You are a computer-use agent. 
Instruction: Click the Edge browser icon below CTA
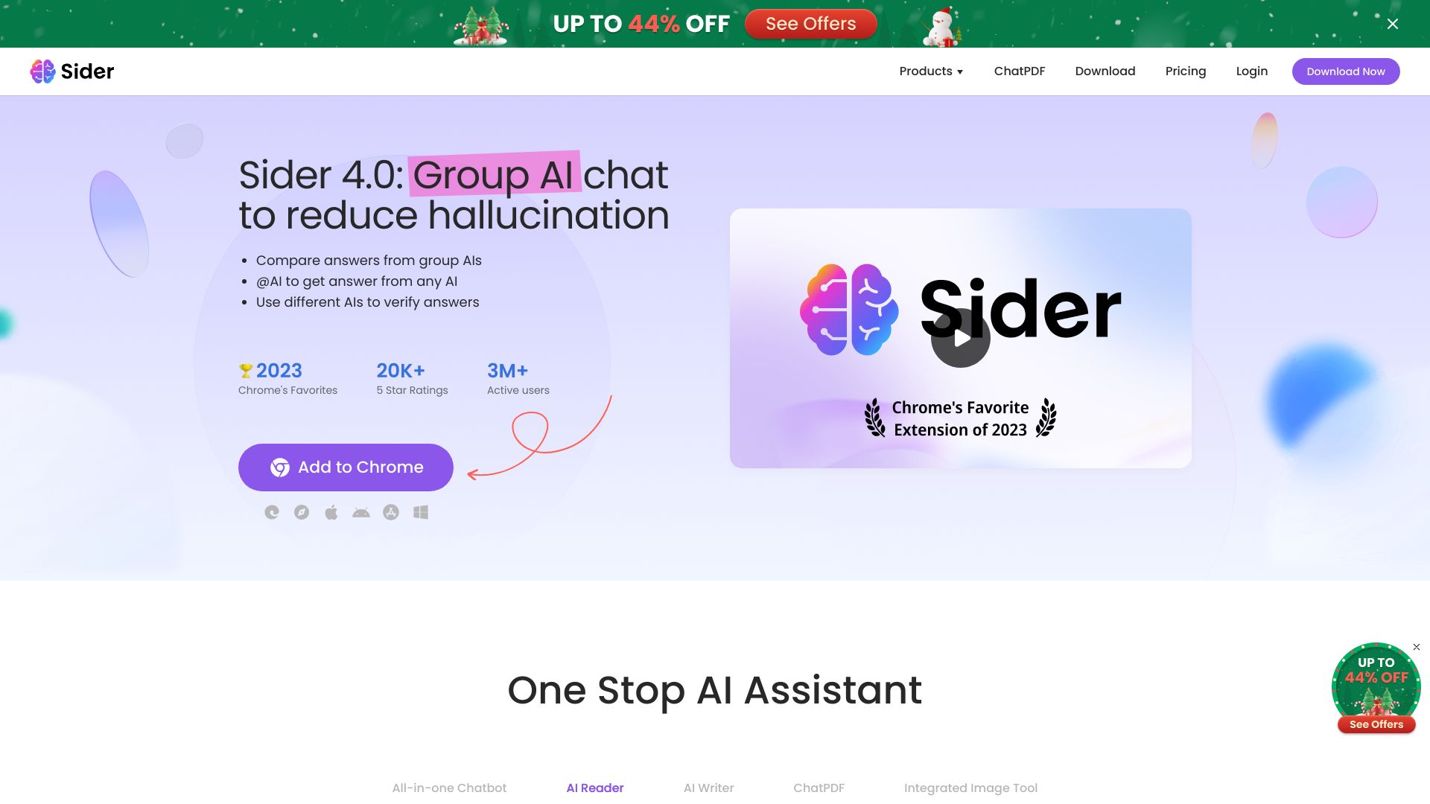[x=272, y=511]
